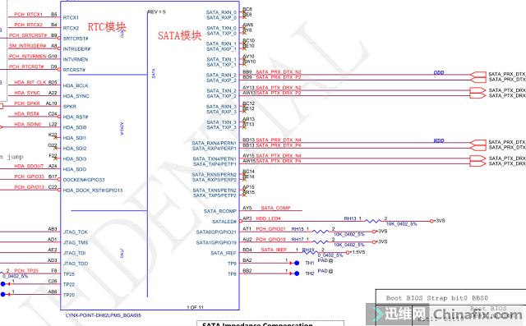Select the RH19 resistor designator
Screen dimensions: 526x326
(x=308, y=250)
